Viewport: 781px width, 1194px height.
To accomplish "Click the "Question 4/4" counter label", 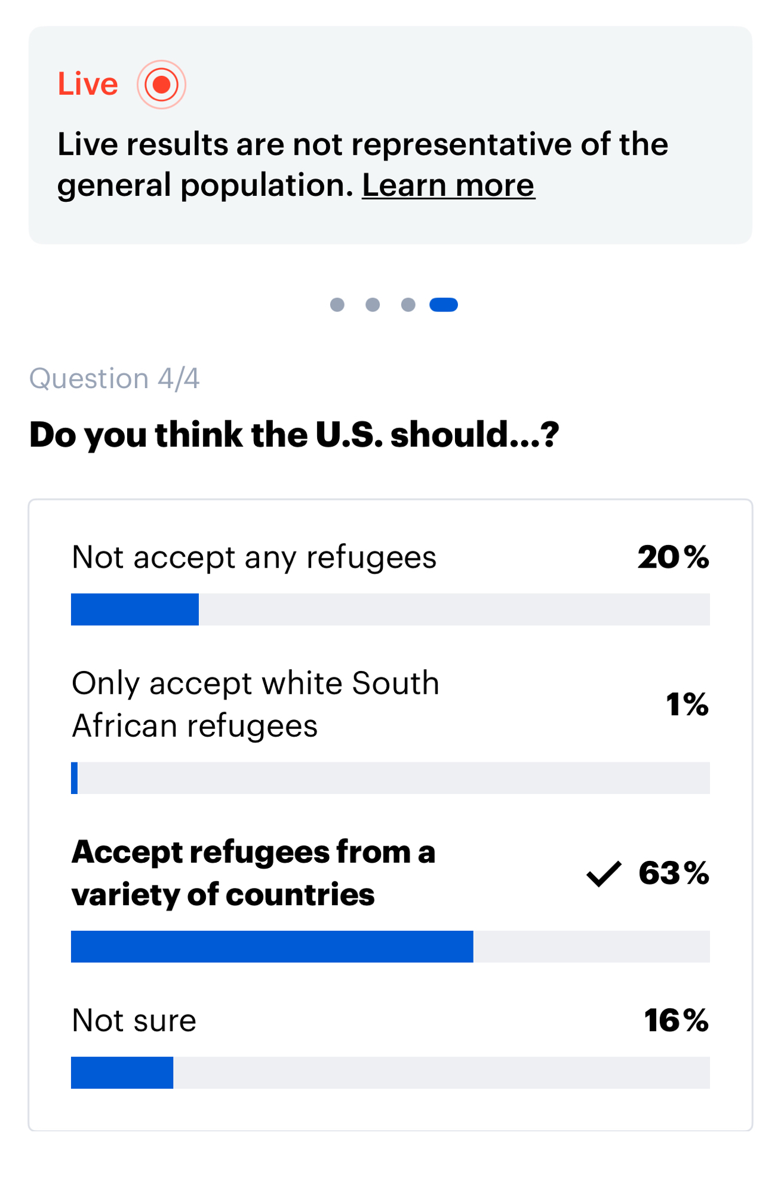I will pos(115,378).
